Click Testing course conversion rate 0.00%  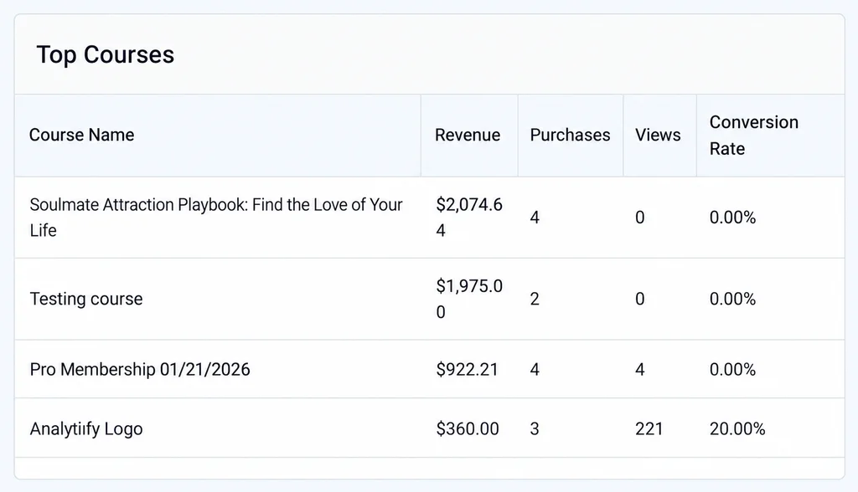pos(732,299)
